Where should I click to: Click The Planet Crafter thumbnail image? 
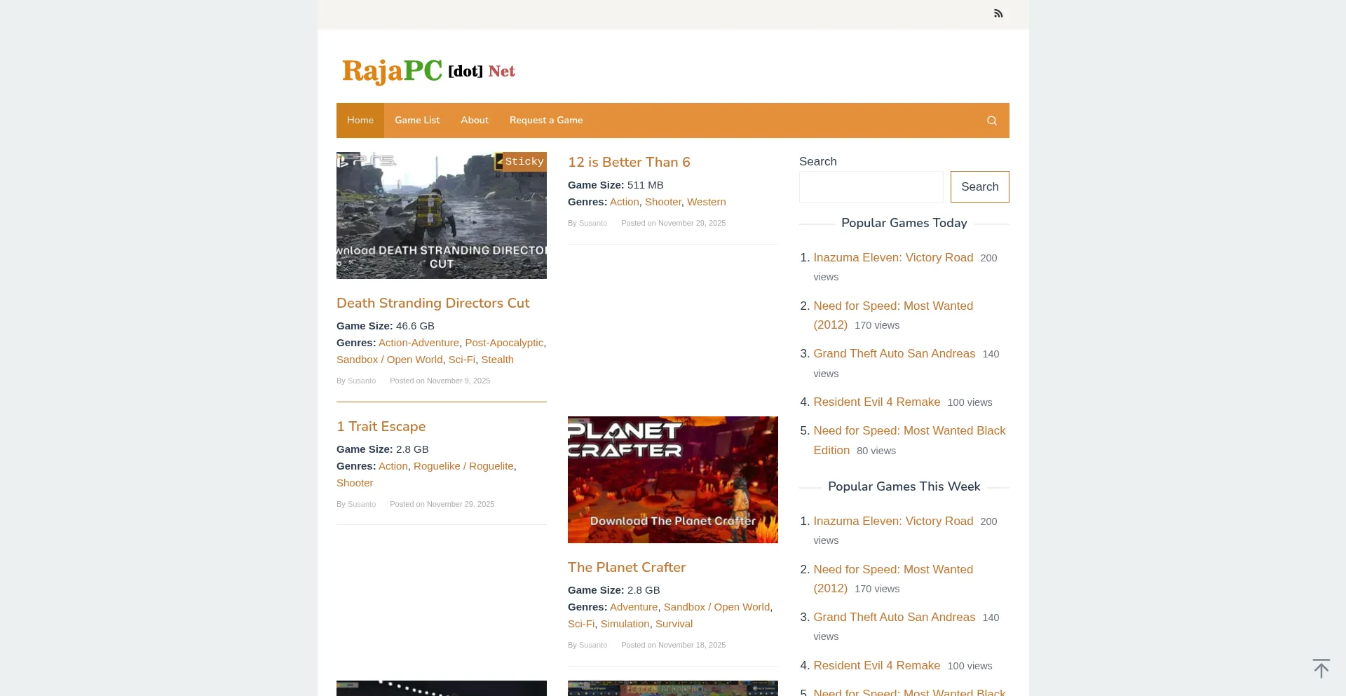pos(672,479)
